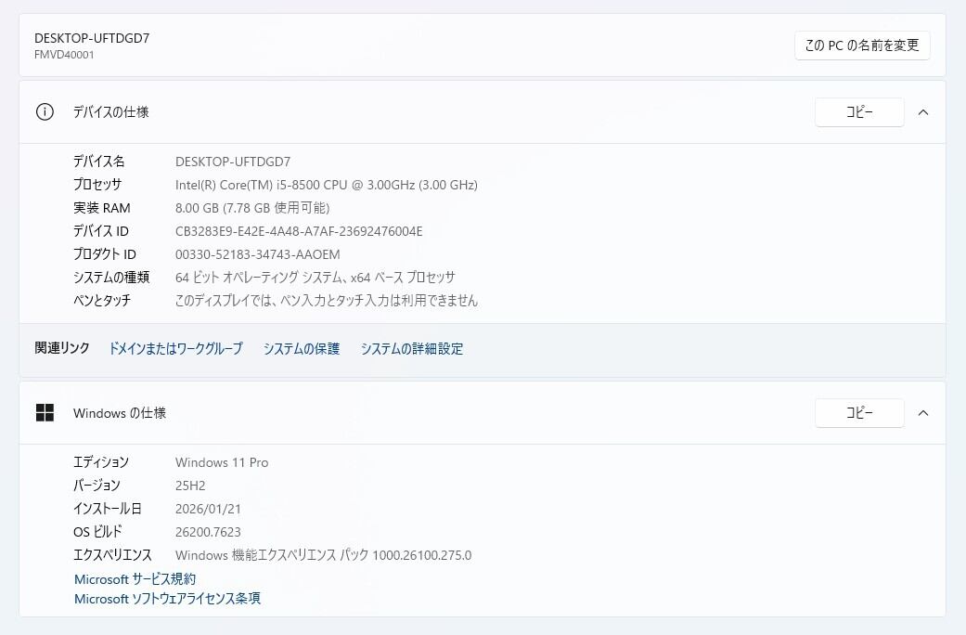Image resolution: width=966 pixels, height=635 pixels.
Task: Click the ペンとタッチ label
Action: coord(102,300)
